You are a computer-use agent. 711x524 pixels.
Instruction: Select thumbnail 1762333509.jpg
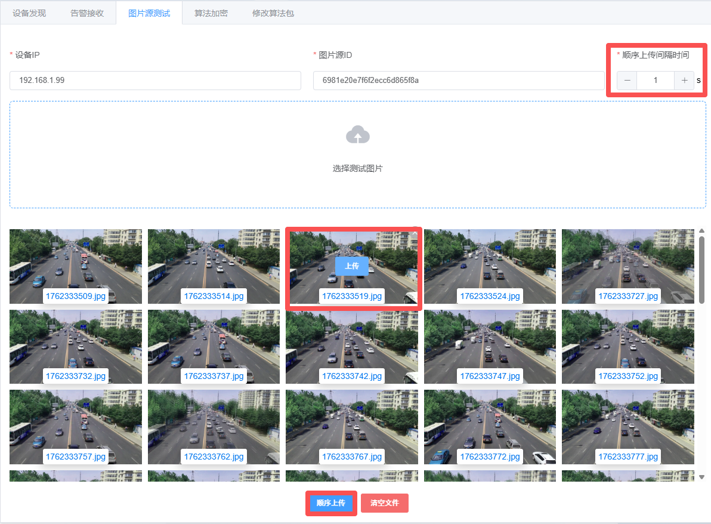[x=76, y=263]
